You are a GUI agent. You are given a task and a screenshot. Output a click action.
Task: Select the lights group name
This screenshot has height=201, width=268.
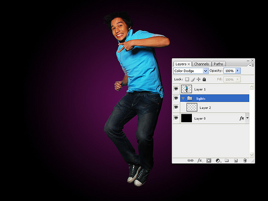pyautogui.click(x=201, y=99)
